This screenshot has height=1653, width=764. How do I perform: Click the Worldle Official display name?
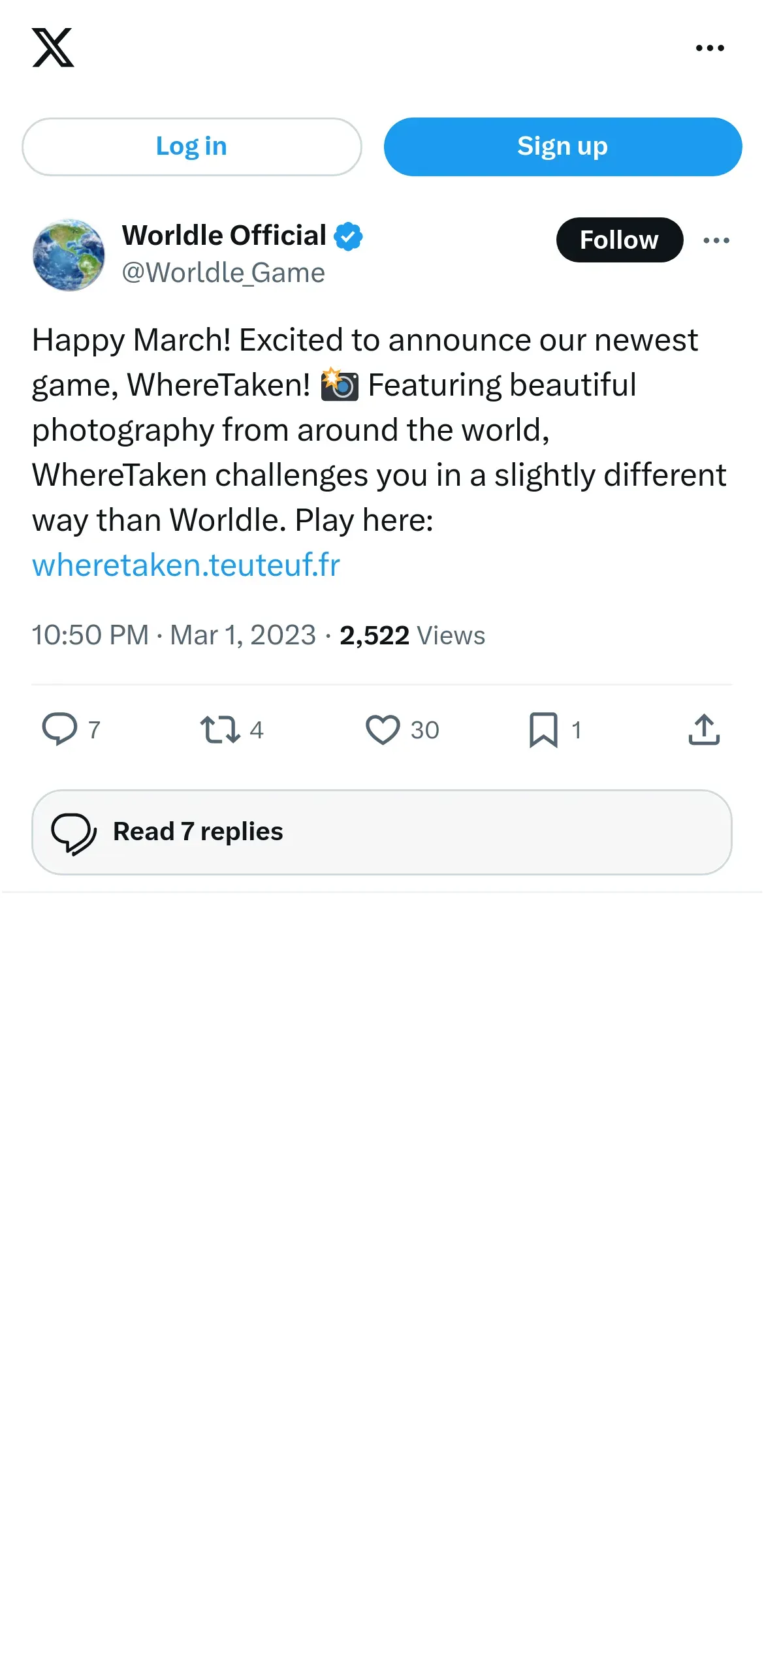pyautogui.click(x=224, y=236)
